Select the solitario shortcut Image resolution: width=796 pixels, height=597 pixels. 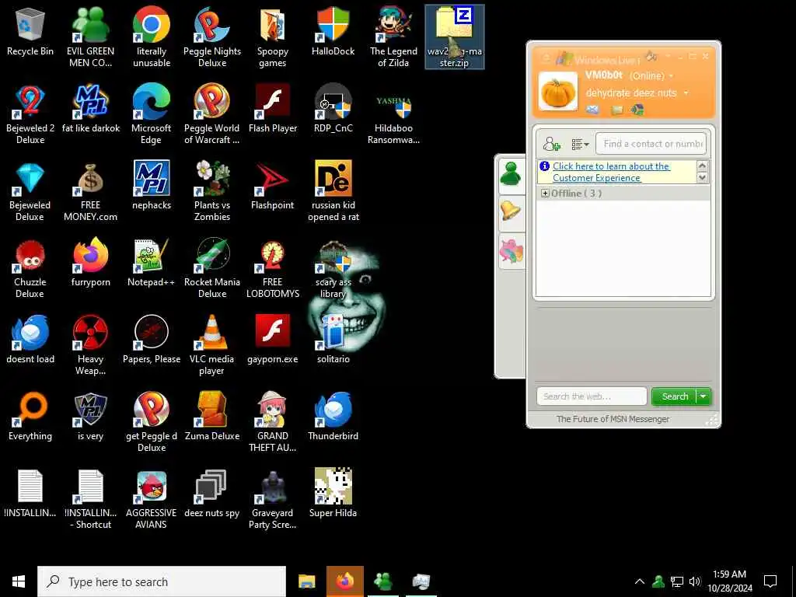pos(333,340)
